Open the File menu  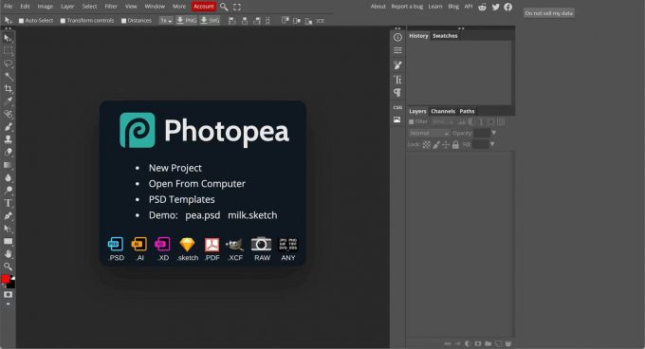pos(8,7)
